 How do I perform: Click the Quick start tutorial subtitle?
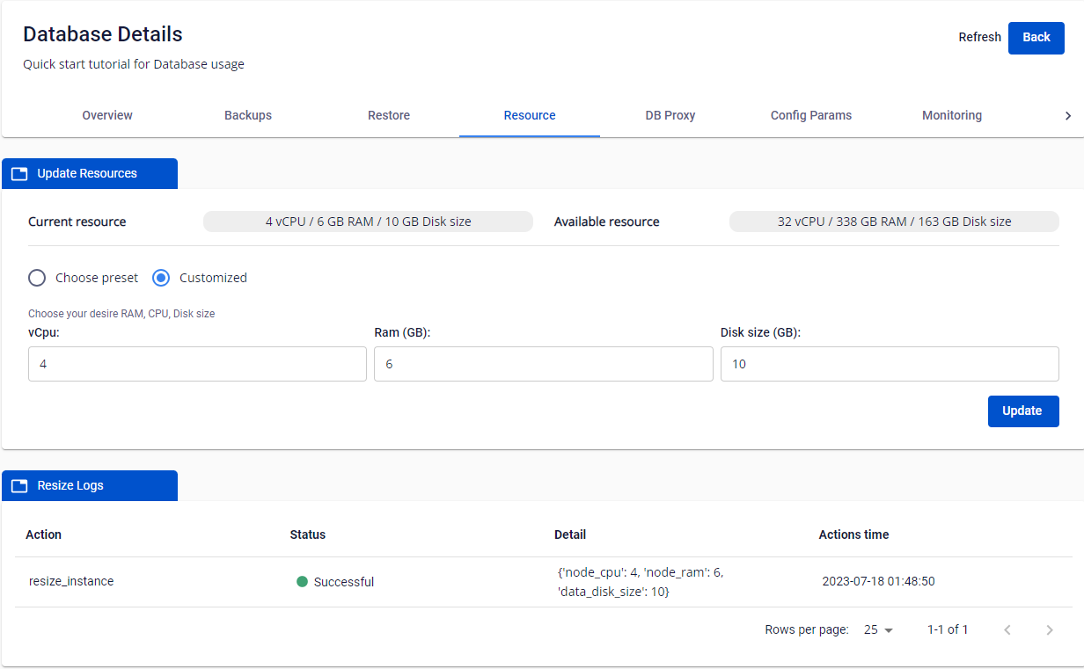[134, 64]
